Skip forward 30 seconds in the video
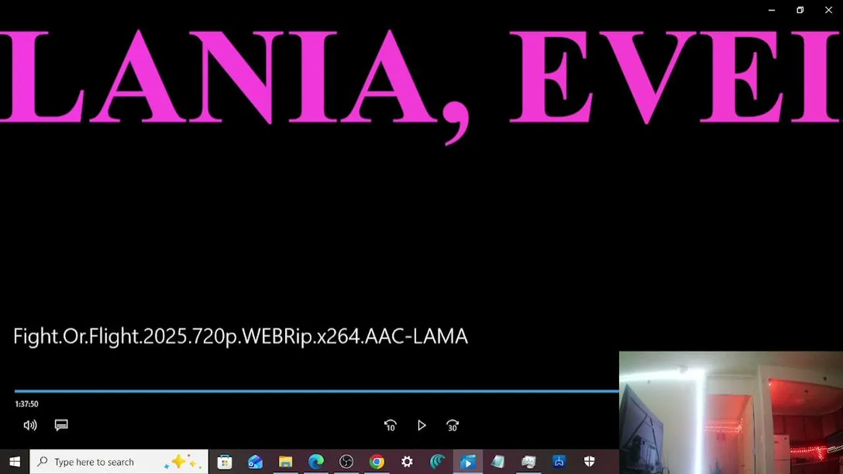This screenshot has height=474, width=843. (452, 426)
